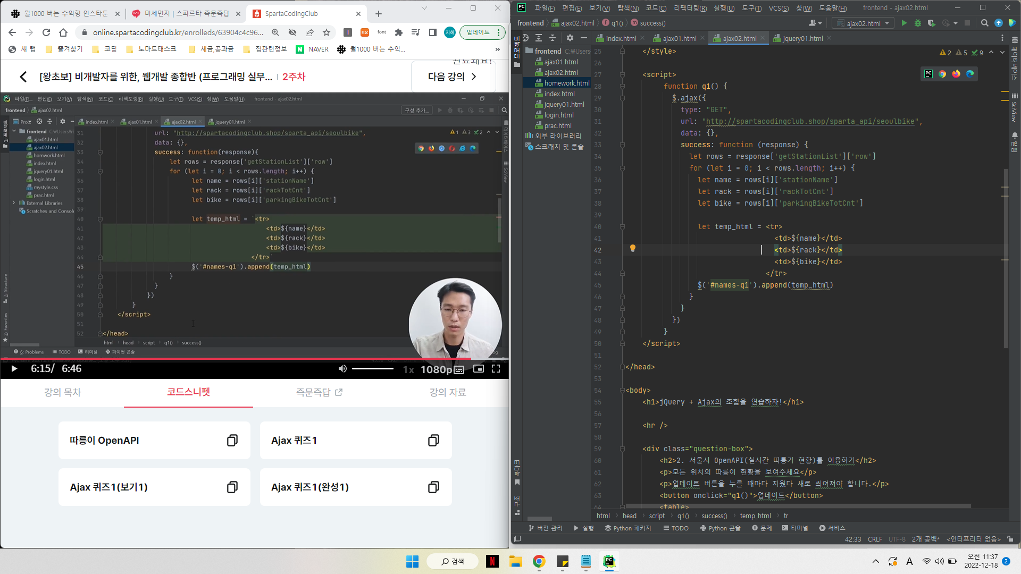Preview page in Firefox from editor icons
The width and height of the screenshot is (1021, 574).
pos(956,74)
